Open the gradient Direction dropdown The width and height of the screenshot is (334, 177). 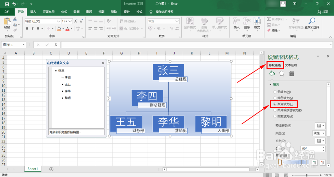pyautogui.click(x=320, y=141)
